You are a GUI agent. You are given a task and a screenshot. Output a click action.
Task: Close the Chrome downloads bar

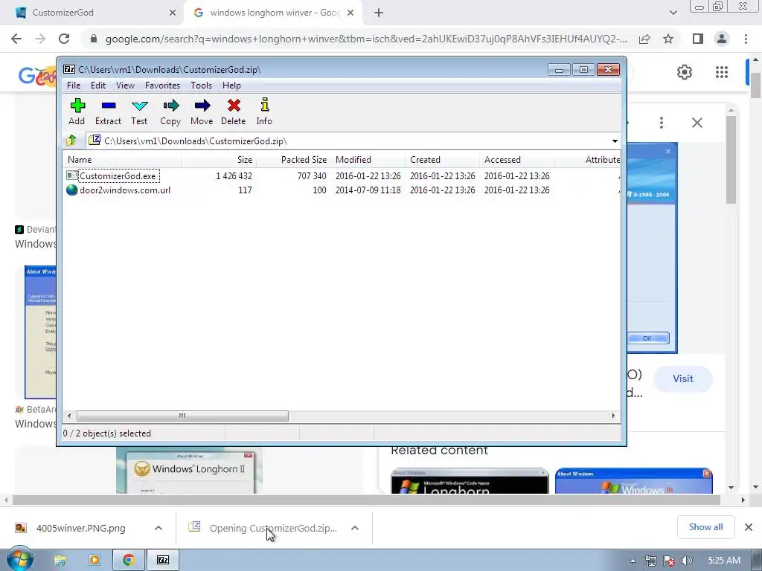(749, 527)
